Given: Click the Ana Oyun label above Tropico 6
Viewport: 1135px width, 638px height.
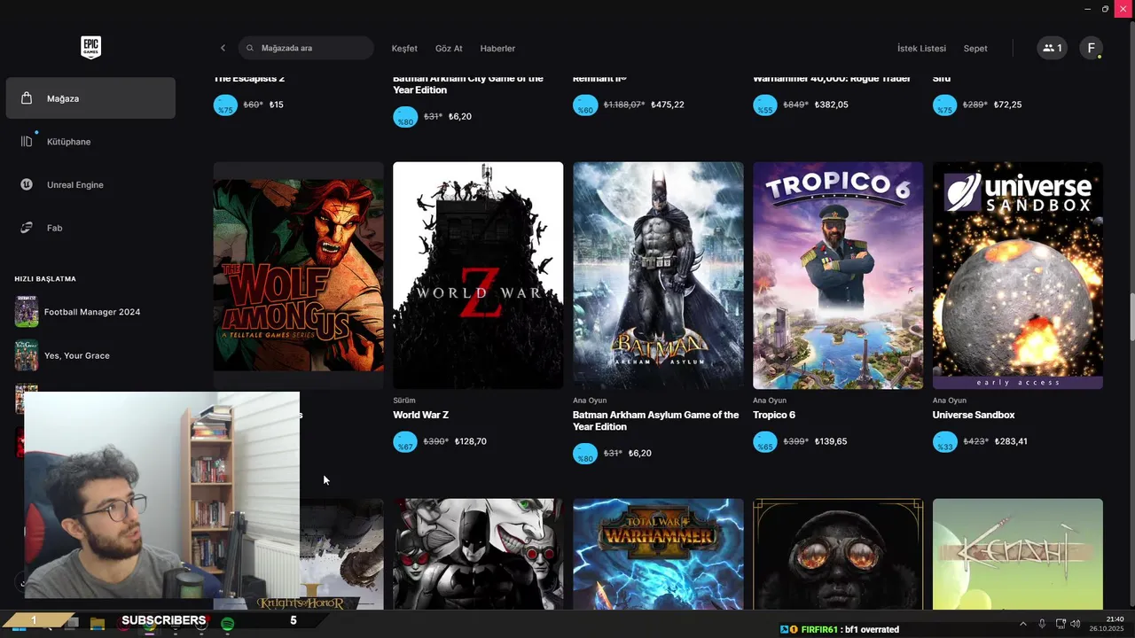Looking at the screenshot, I should tap(769, 401).
